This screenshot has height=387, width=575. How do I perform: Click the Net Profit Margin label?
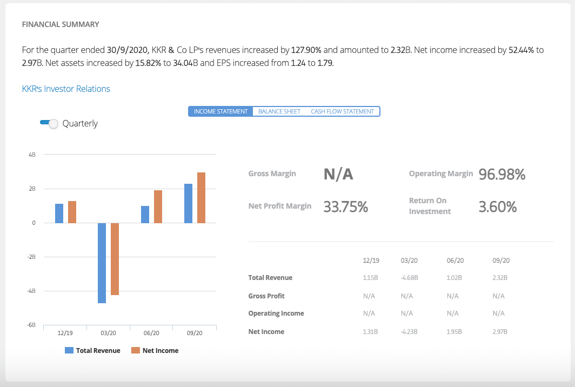click(x=280, y=206)
